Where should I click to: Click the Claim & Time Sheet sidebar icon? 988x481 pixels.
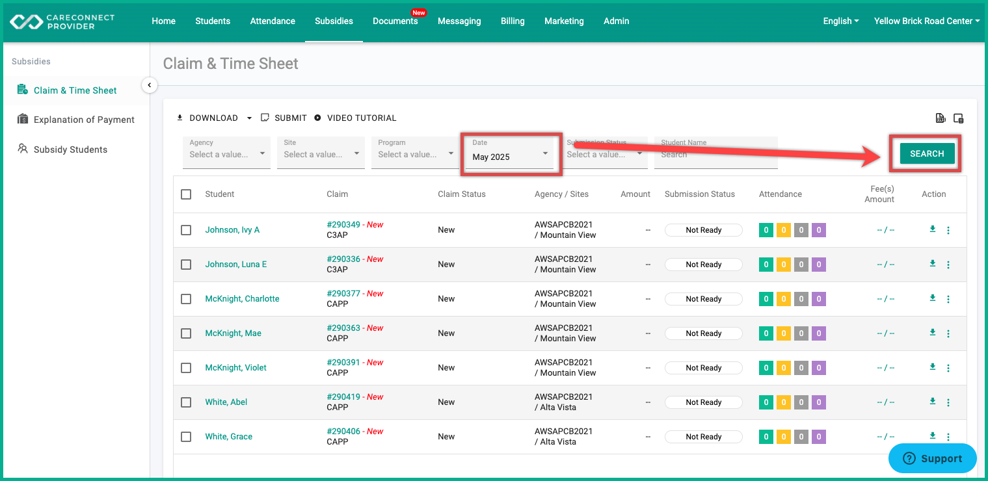pos(23,90)
